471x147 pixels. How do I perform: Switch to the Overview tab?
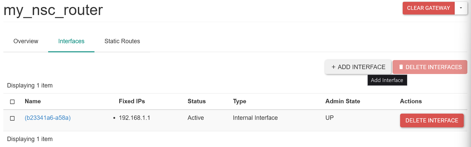[x=26, y=41]
